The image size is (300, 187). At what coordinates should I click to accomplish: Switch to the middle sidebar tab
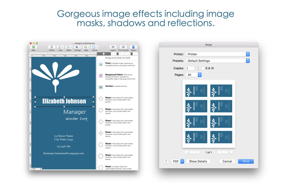[117, 54]
